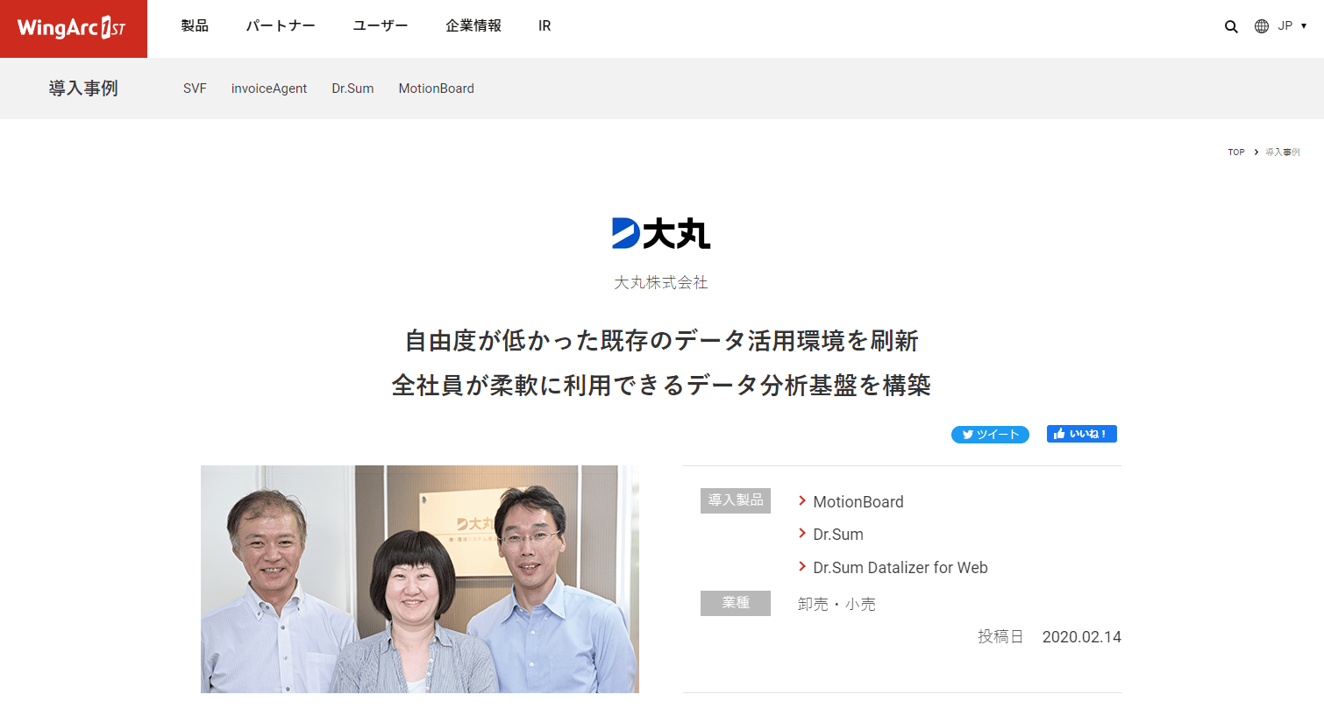This screenshot has width=1324, height=723.
Task: Select the Dr.Sum sub-navigation tab
Action: pos(352,89)
